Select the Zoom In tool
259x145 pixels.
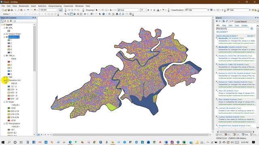point(66,14)
